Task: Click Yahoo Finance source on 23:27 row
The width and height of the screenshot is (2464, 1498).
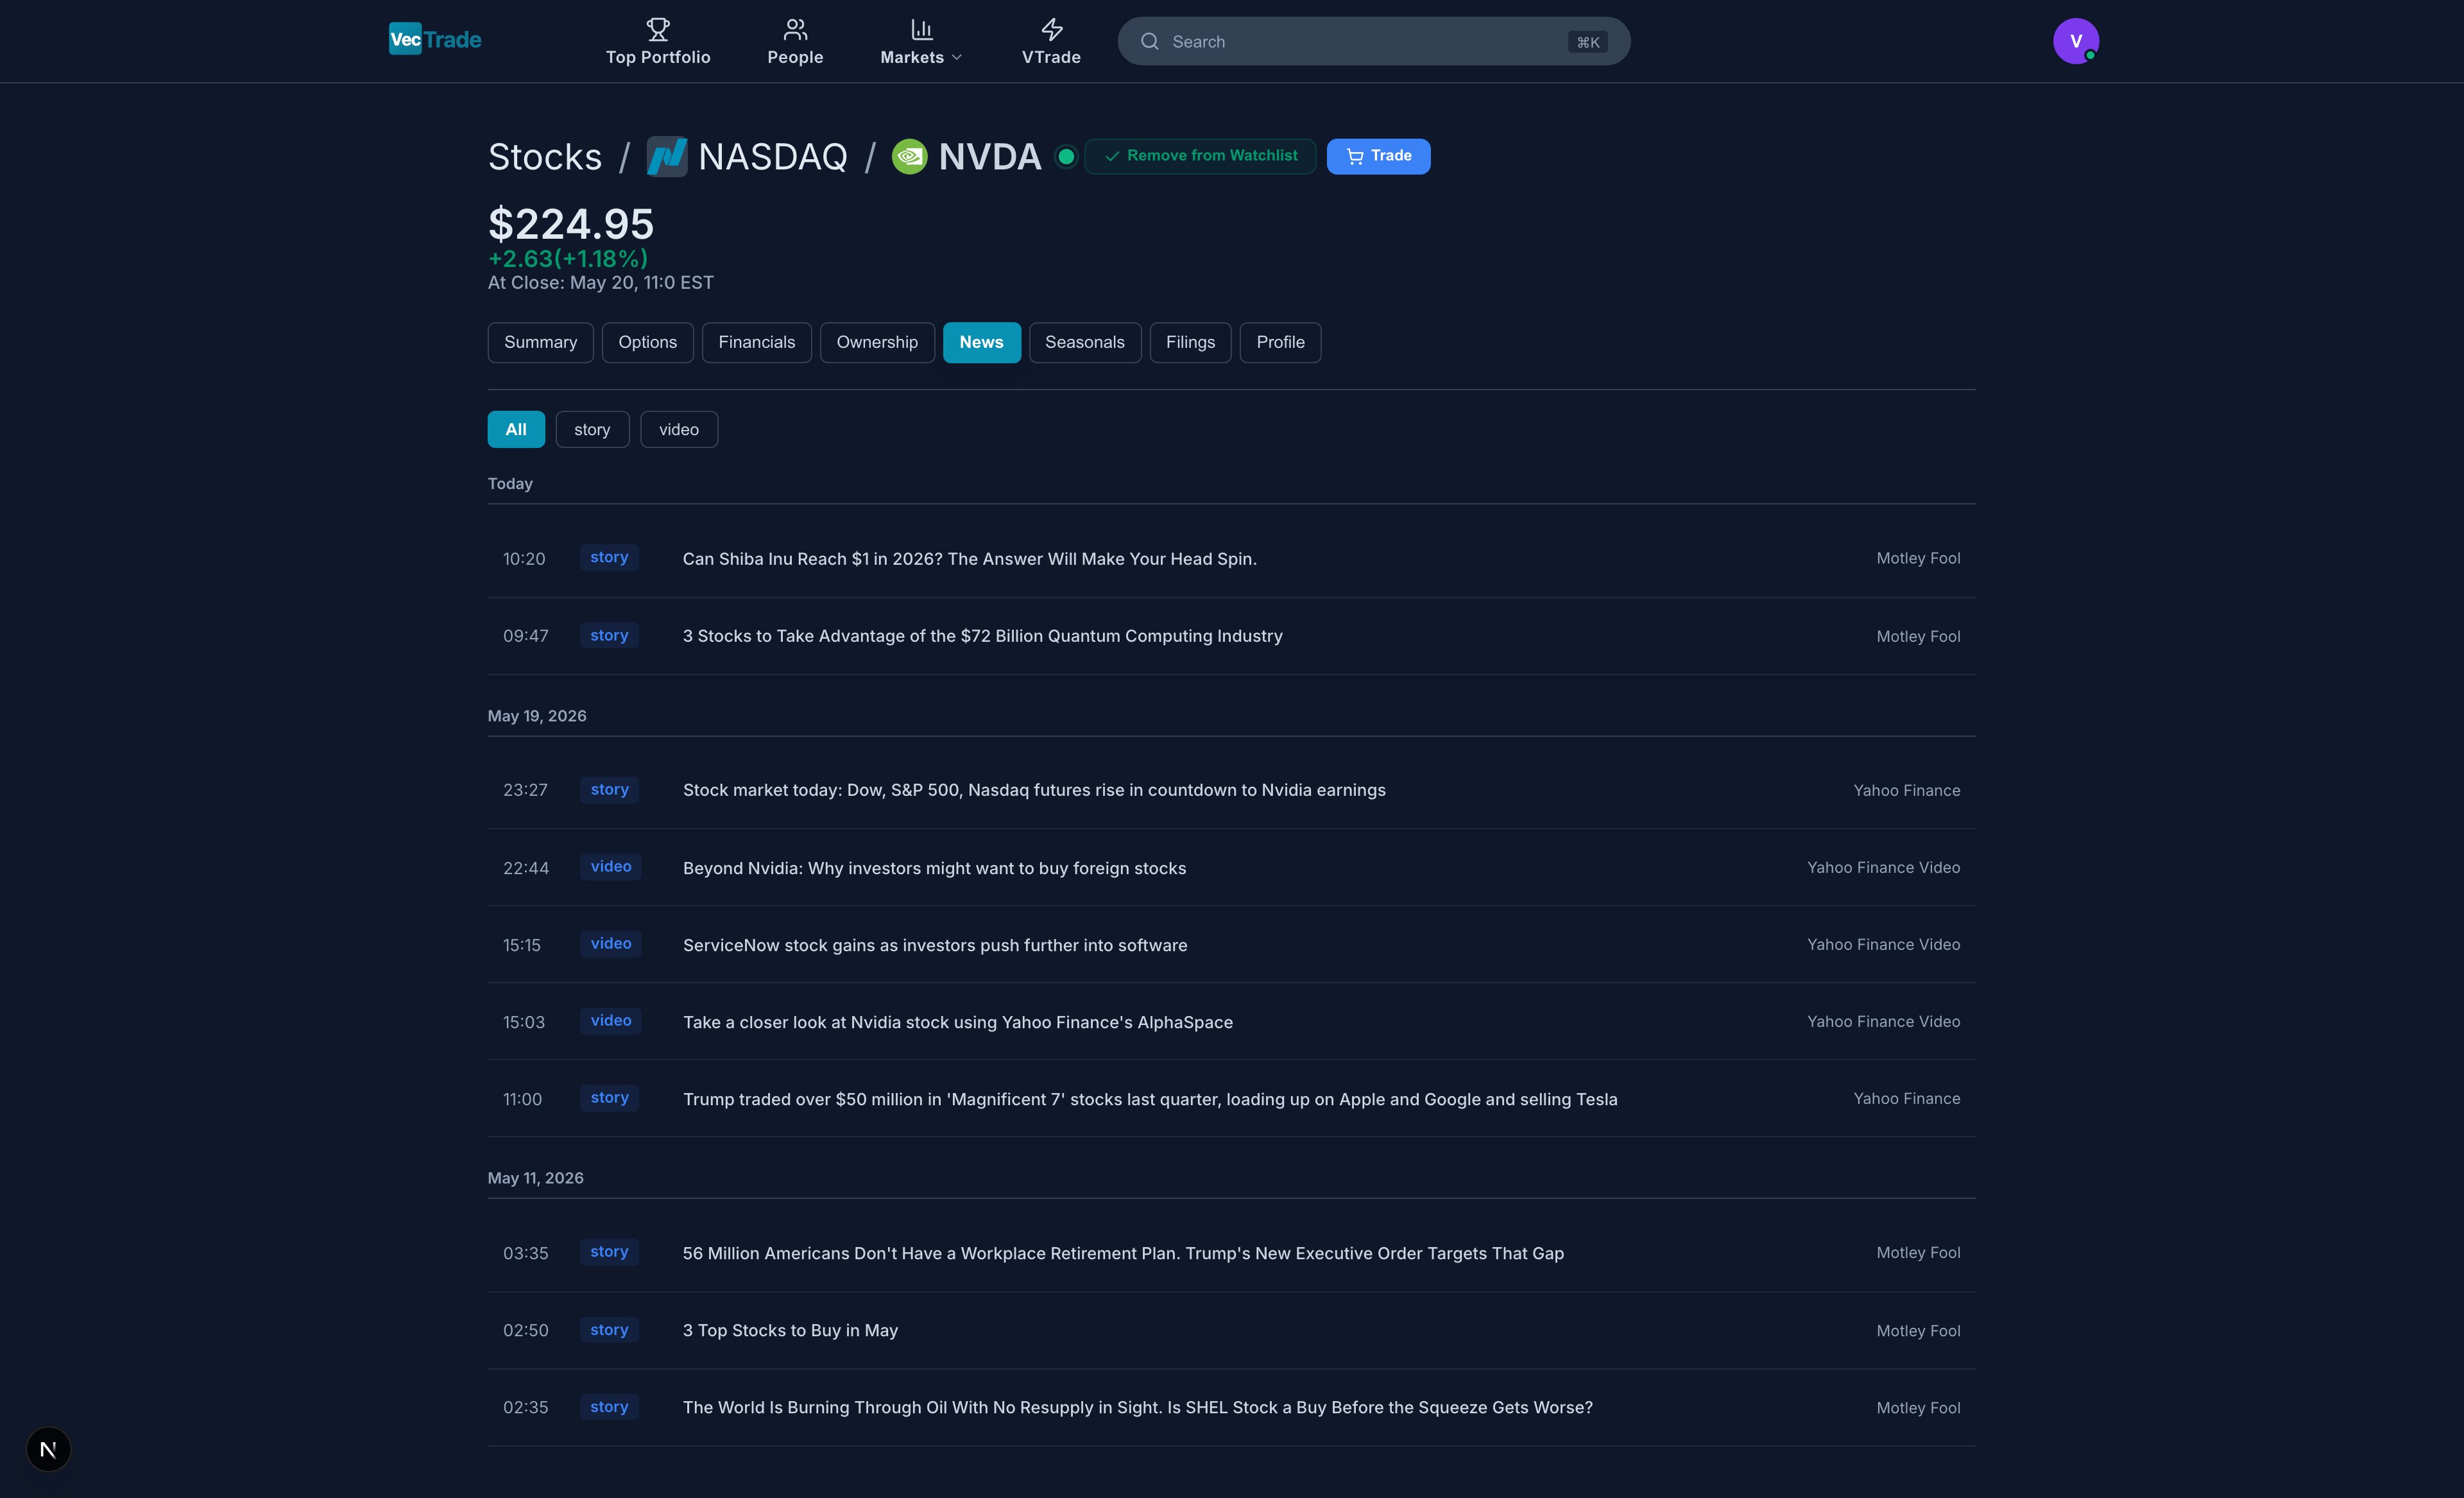Action: tap(1906, 791)
